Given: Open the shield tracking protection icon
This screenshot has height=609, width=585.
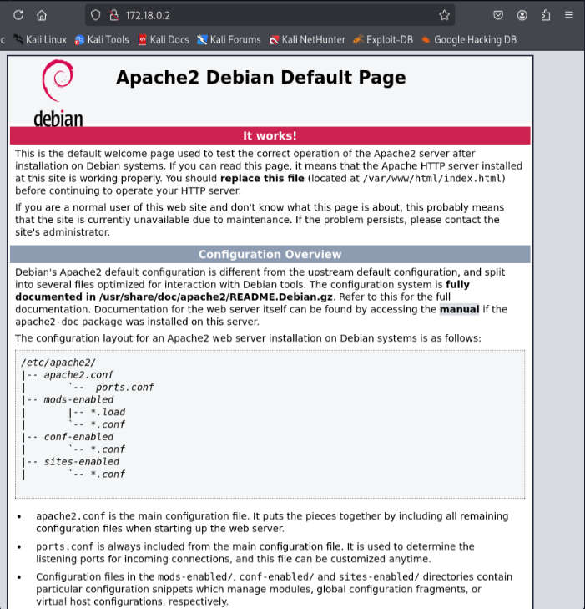Looking at the screenshot, I should coord(95,15).
